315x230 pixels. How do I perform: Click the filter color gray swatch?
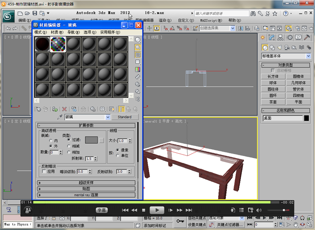click(x=91, y=140)
